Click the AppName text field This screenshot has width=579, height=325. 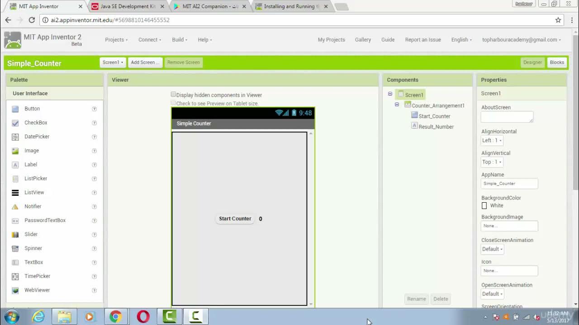(x=509, y=184)
